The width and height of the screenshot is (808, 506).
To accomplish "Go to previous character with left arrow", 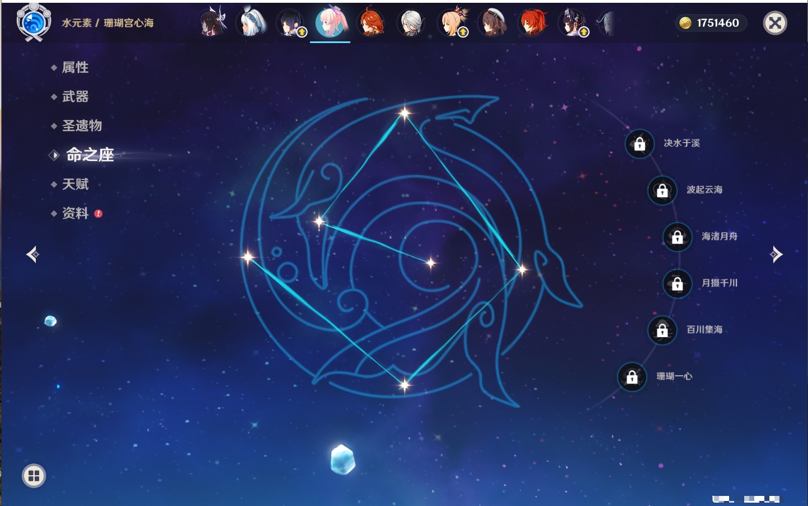I will point(32,254).
